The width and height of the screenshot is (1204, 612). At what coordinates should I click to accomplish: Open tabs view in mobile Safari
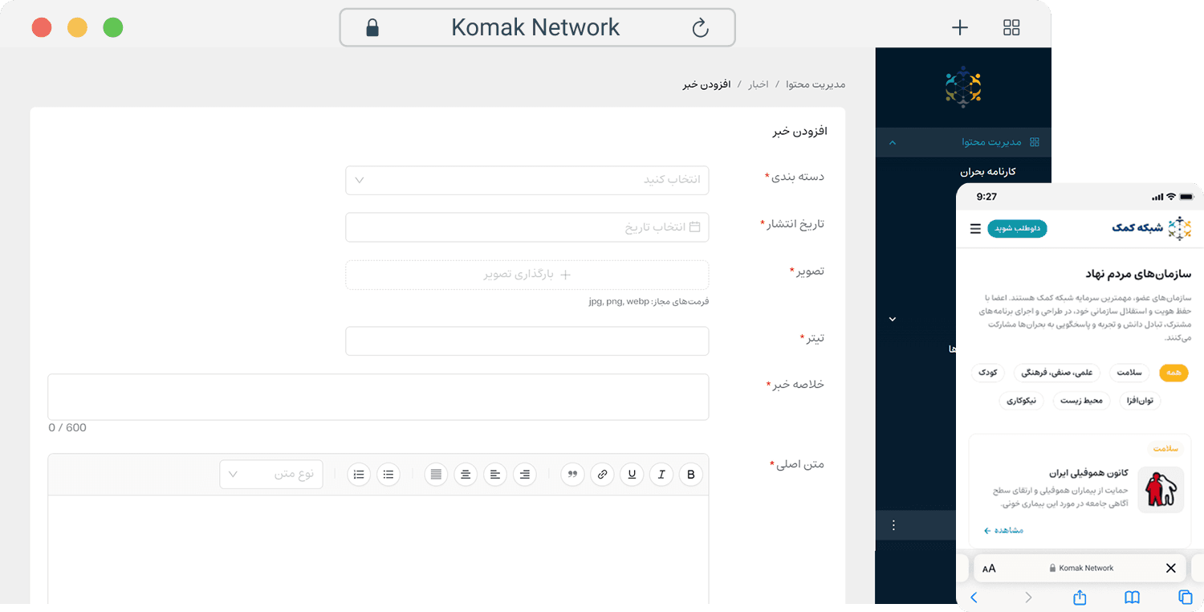coord(1185,597)
